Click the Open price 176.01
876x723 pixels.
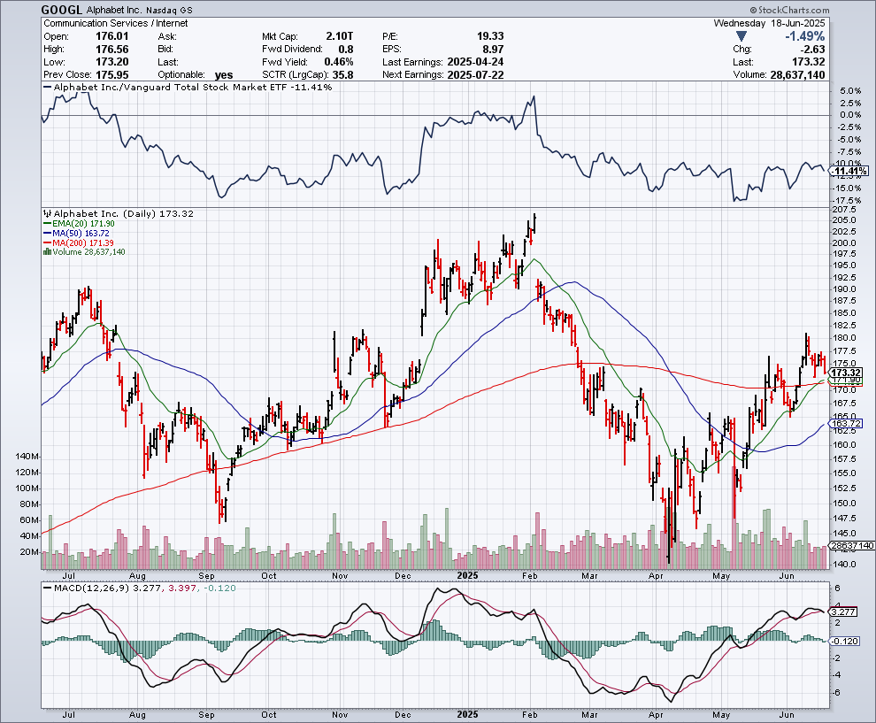coord(112,36)
